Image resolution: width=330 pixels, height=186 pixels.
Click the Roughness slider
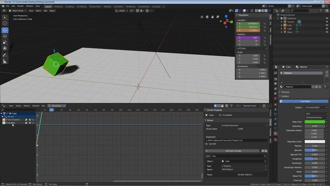click(315, 159)
